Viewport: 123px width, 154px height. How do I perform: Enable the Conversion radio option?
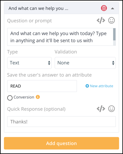[x=10, y=98]
